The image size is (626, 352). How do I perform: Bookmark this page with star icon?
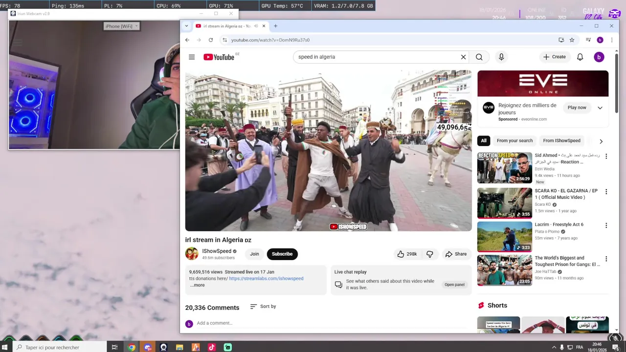click(572, 40)
